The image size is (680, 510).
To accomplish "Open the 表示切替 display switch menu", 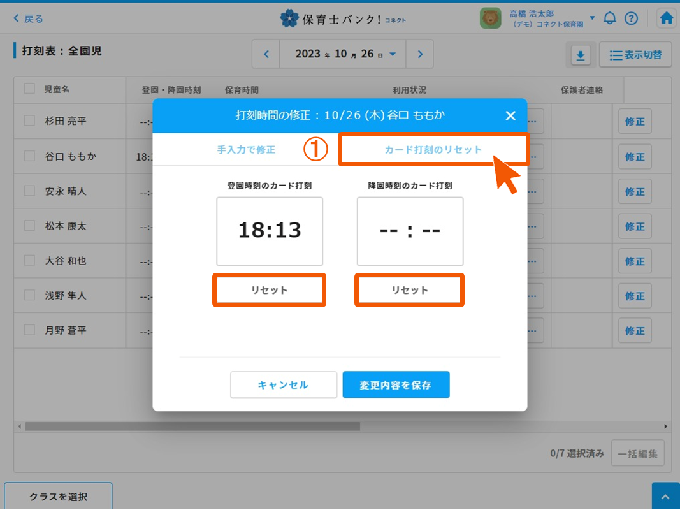I will pyautogui.click(x=635, y=55).
